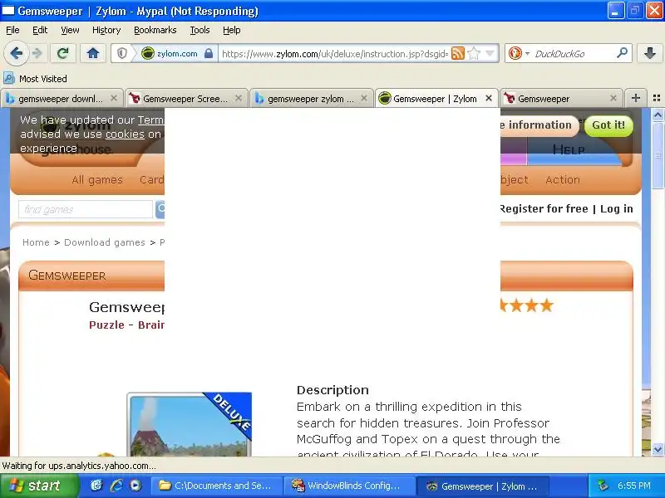Open the URL history dropdown arrow
Image resolution: width=665 pixels, height=498 pixels.
pyautogui.click(x=490, y=53)
